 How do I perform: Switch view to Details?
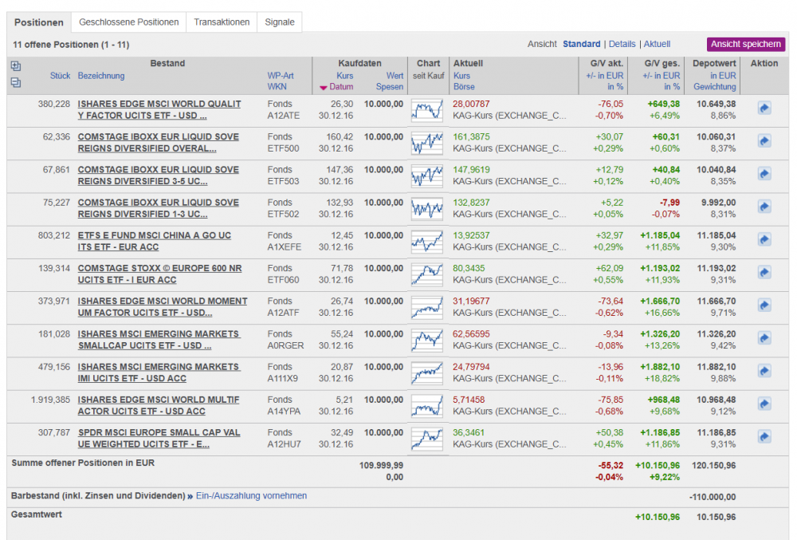(622, 44)
